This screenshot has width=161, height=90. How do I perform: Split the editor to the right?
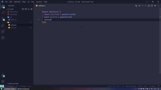pyautogui.click(x=152, y=6)
